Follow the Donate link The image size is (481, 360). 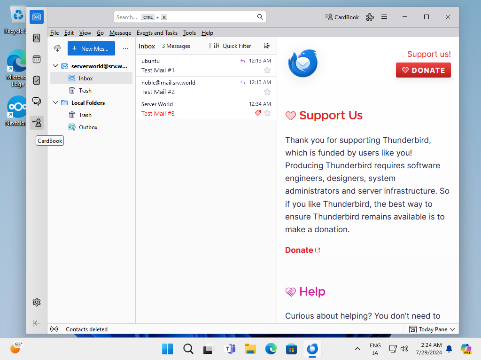(303, 250)
